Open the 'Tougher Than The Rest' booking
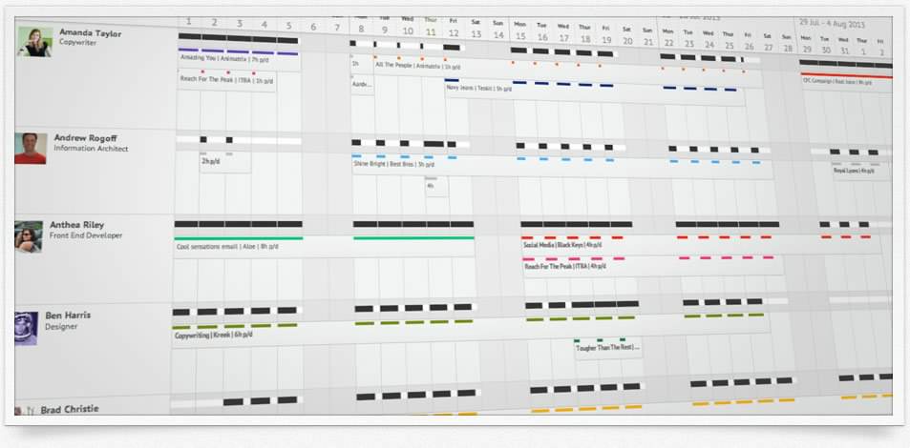The width and height of the screenshot is (910, 448). click(605, 347)
